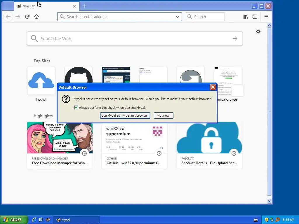Click the 6:55 AM clock
The width and height of the screenshot is (299, 224).
(x=288, y=220)
